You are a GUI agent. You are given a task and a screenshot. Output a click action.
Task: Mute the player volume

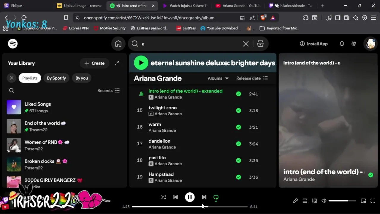[324, 201]
